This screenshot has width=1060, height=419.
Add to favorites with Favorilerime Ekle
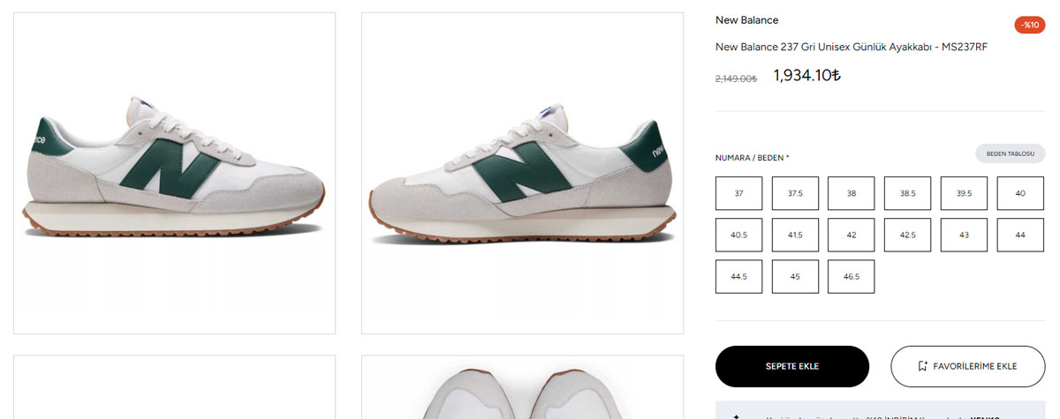[x=967, y=366]
